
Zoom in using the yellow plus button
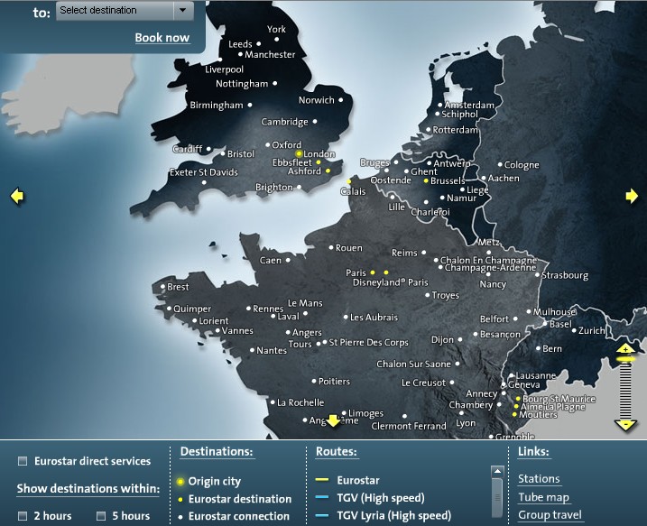(624, 348)
